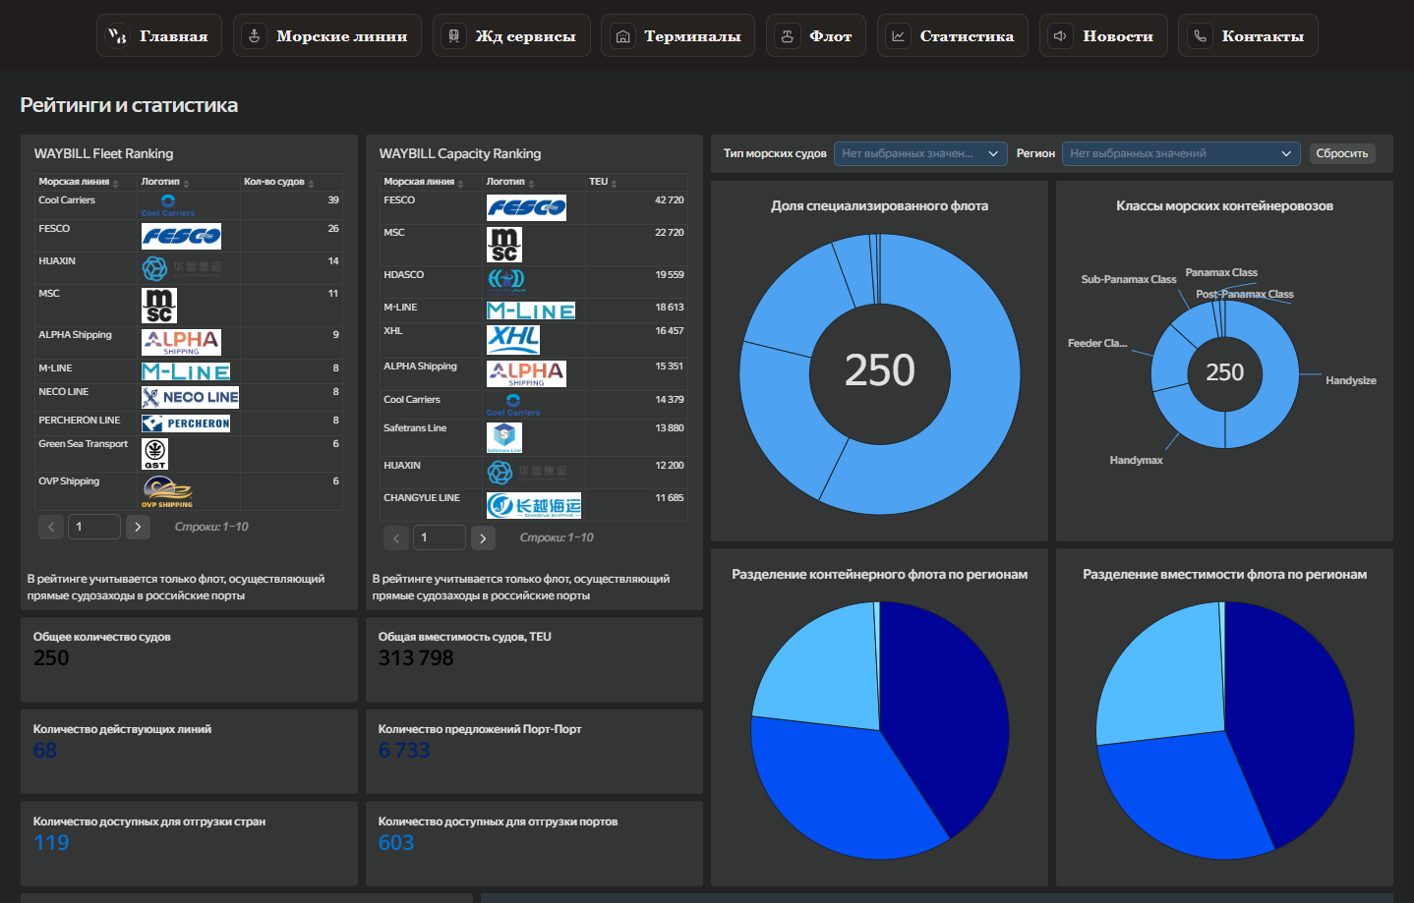Click NECO LINE logo in Fleet Ranking
The width and height of the screenshot is (1414, 903).
click(x=190, y=397)
